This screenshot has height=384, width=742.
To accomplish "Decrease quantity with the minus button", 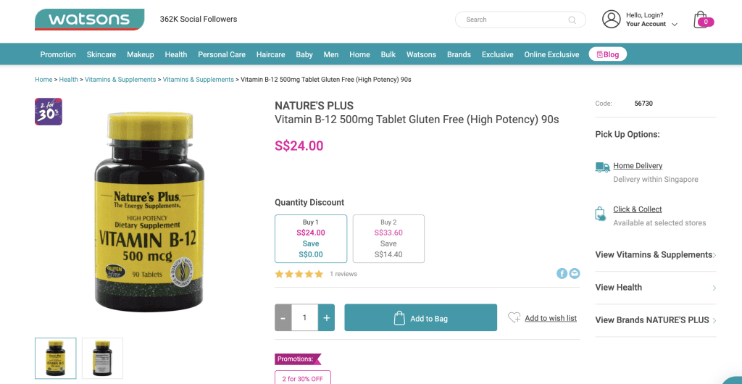I will click(x=283, y=318).
